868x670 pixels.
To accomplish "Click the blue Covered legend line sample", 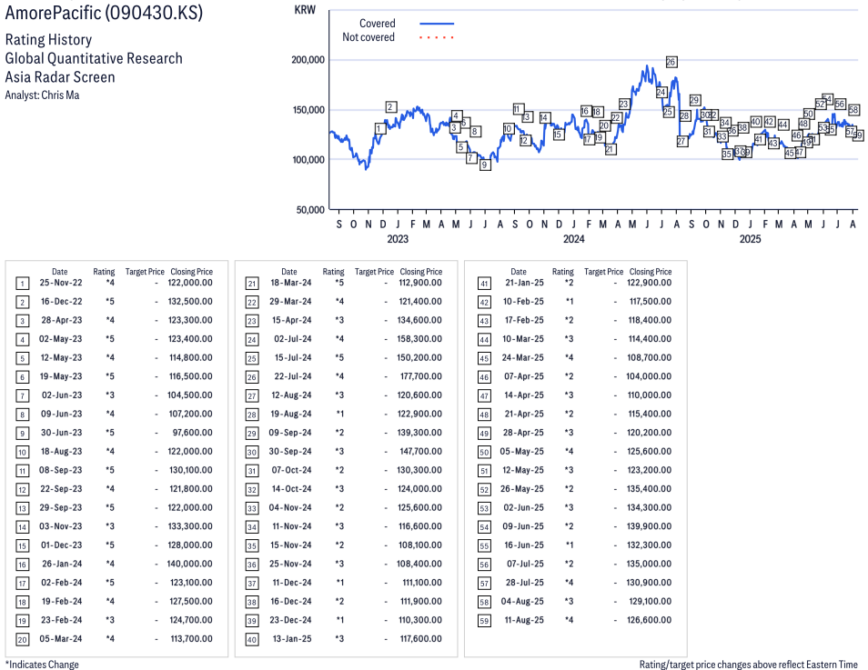I will [437, 24].
